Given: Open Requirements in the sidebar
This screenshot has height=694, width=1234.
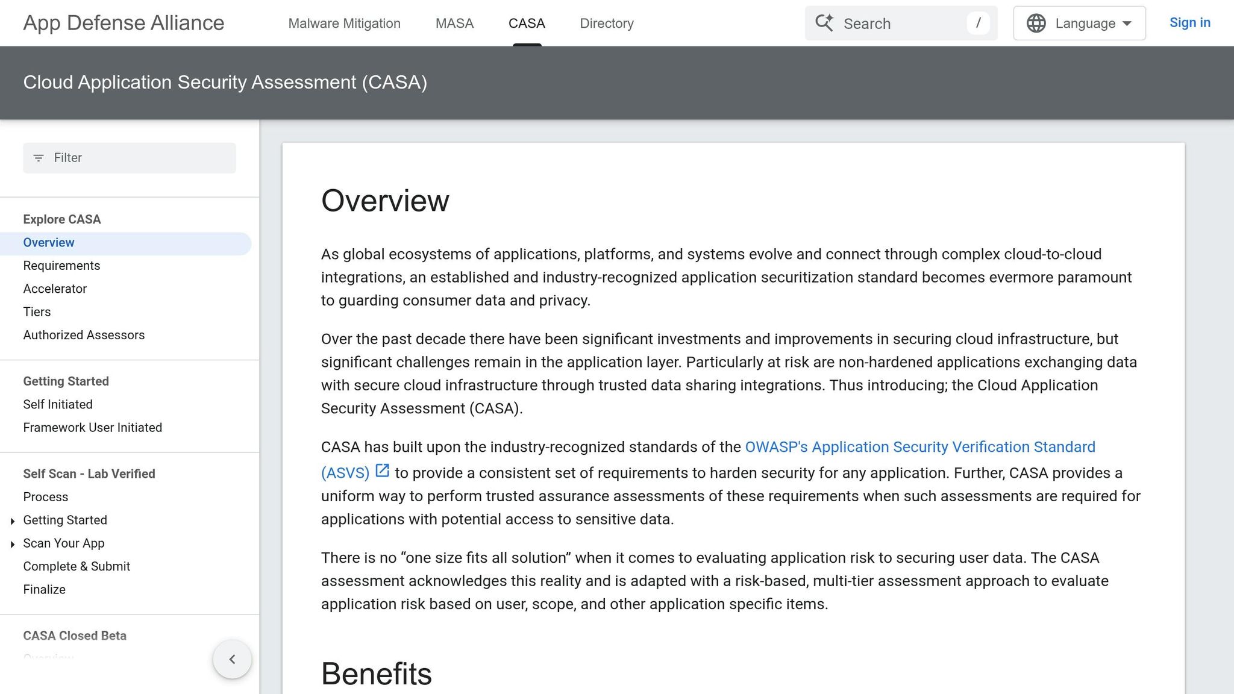Looking at the screenshot, I should [x=61, y=266].
